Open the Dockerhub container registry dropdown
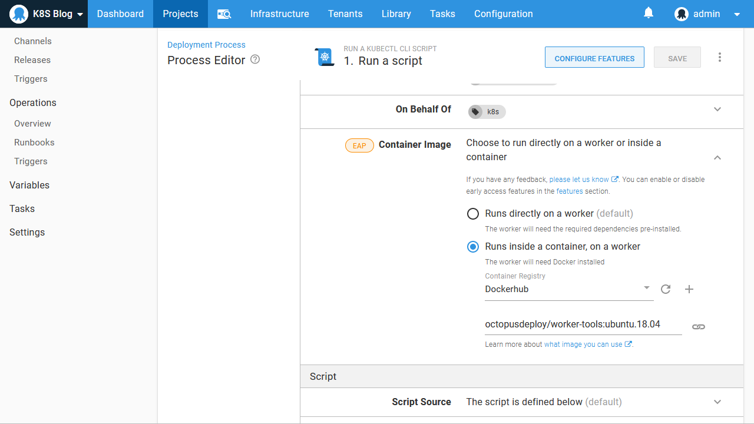Screen dimensions: 754x424 pyautogui.click(x=568, y=289)
